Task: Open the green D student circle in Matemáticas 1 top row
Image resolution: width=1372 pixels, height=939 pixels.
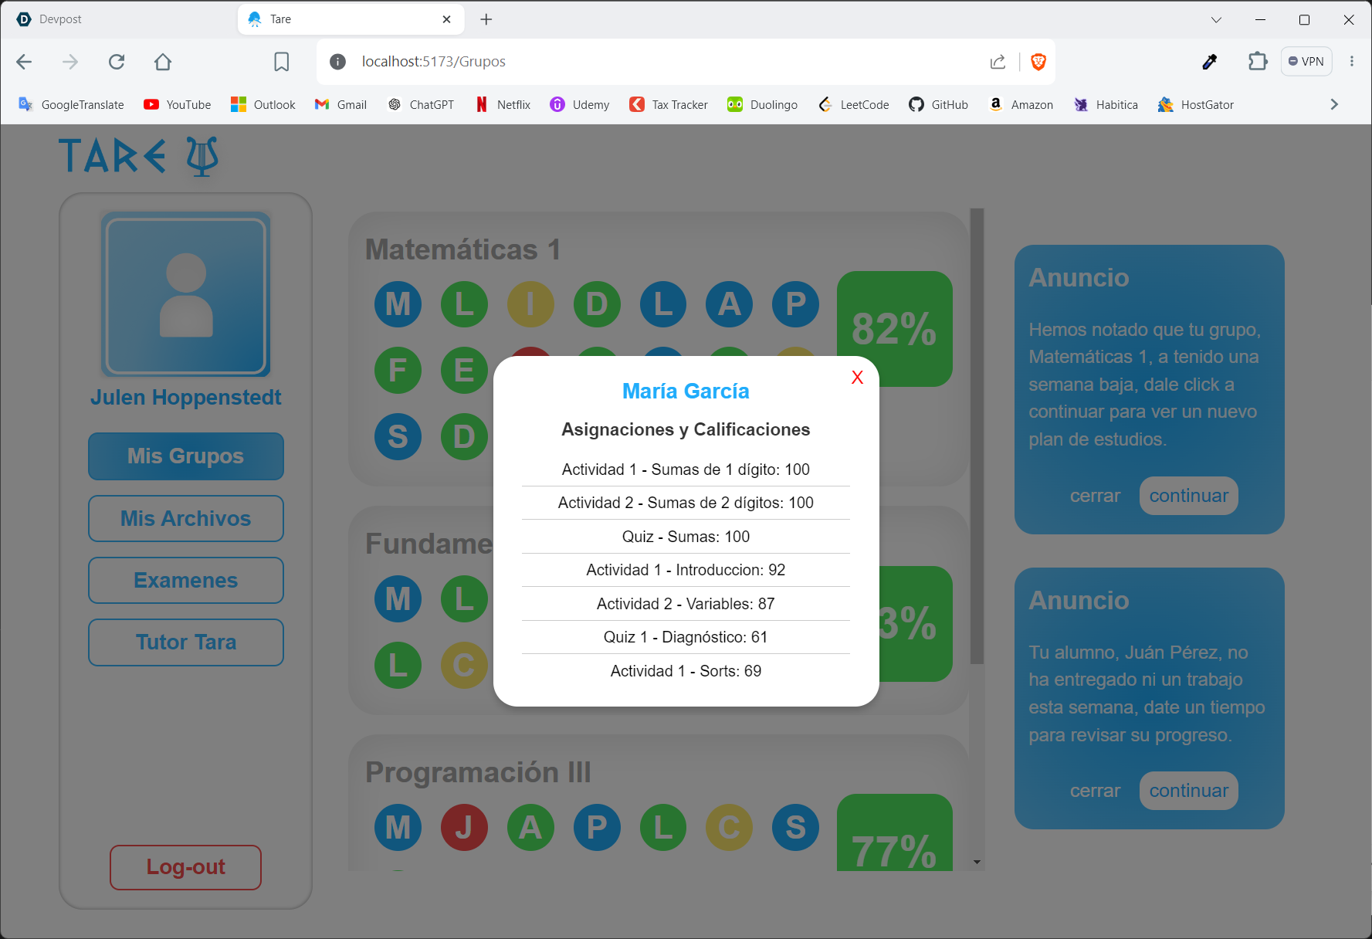Action: 597,303
